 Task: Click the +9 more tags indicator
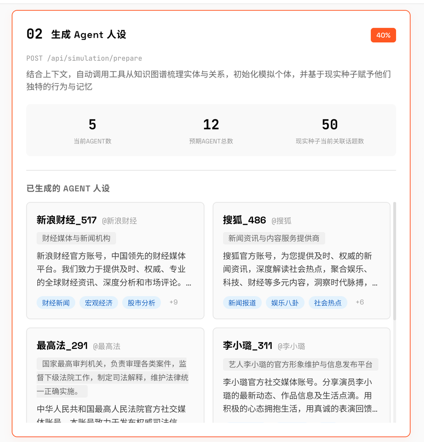point(173,302)
